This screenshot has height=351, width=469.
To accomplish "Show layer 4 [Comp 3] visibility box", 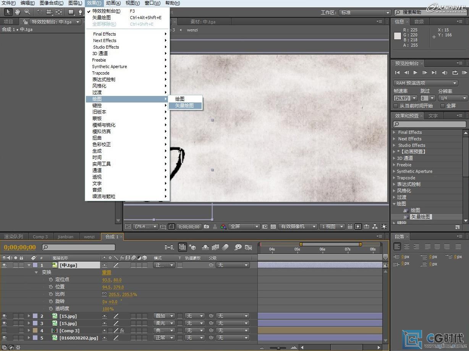I will click(x=4, y=330).
